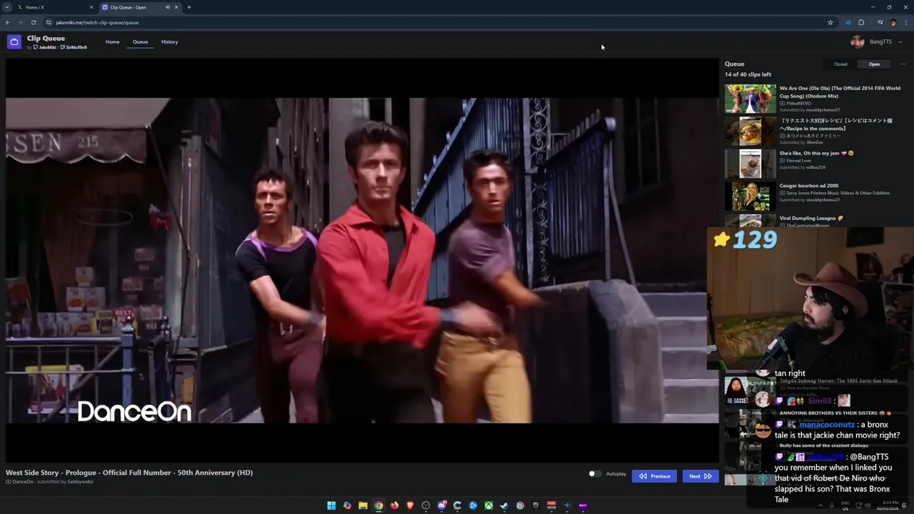Click the browser forward arrow
The width and height of the screenshot is (914, 514).
tap(21, 22)
